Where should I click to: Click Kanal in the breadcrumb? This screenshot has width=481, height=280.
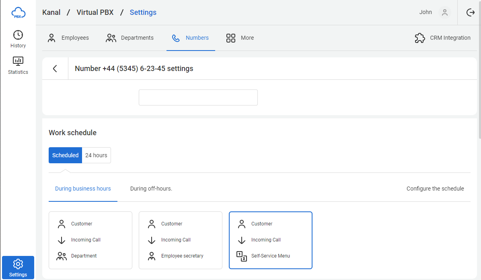click(51, 12)
